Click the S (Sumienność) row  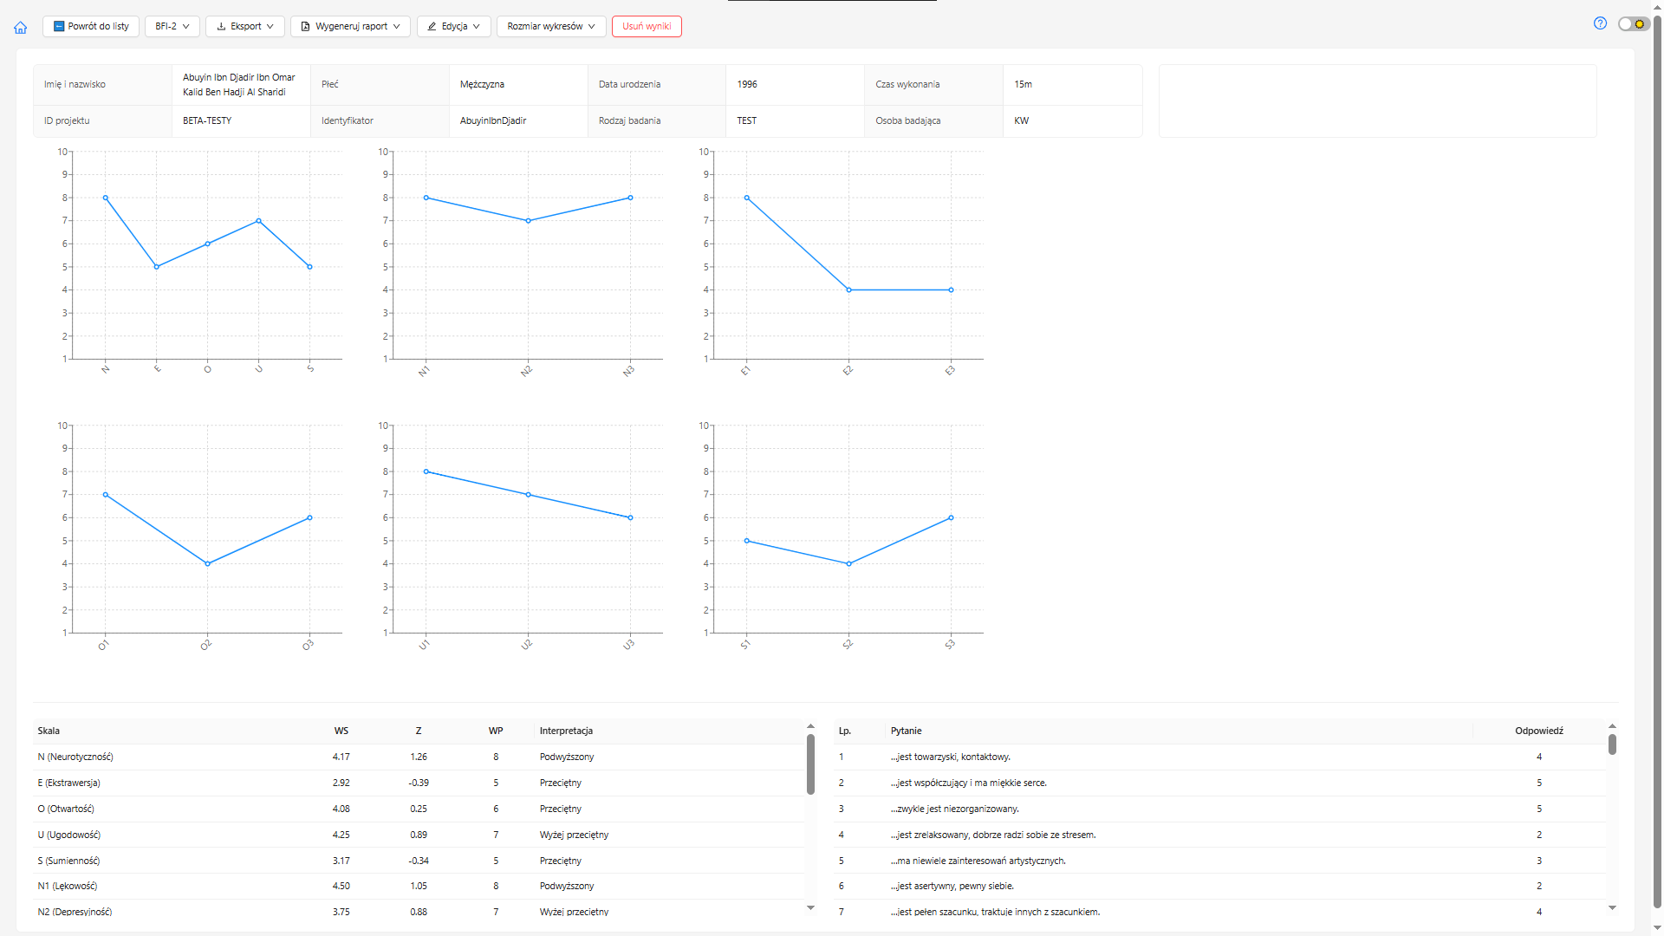click(x=420, y=861)
